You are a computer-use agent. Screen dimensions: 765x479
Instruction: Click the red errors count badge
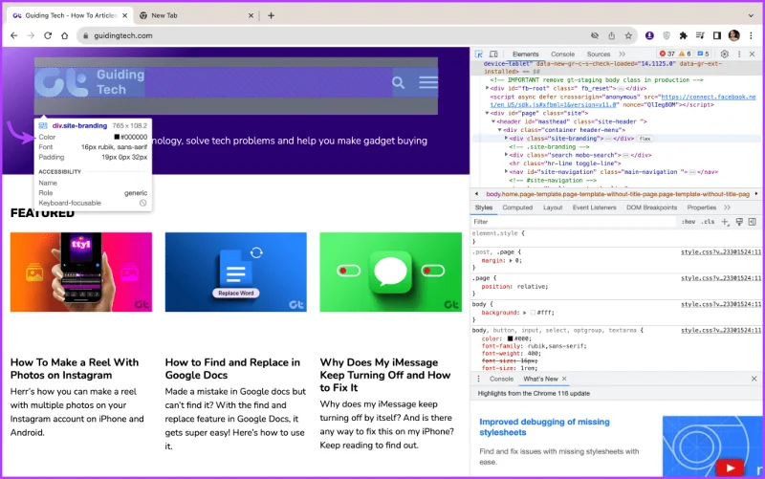pos(667,54)
